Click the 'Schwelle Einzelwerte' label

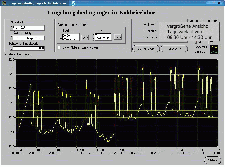click(23, 44)
